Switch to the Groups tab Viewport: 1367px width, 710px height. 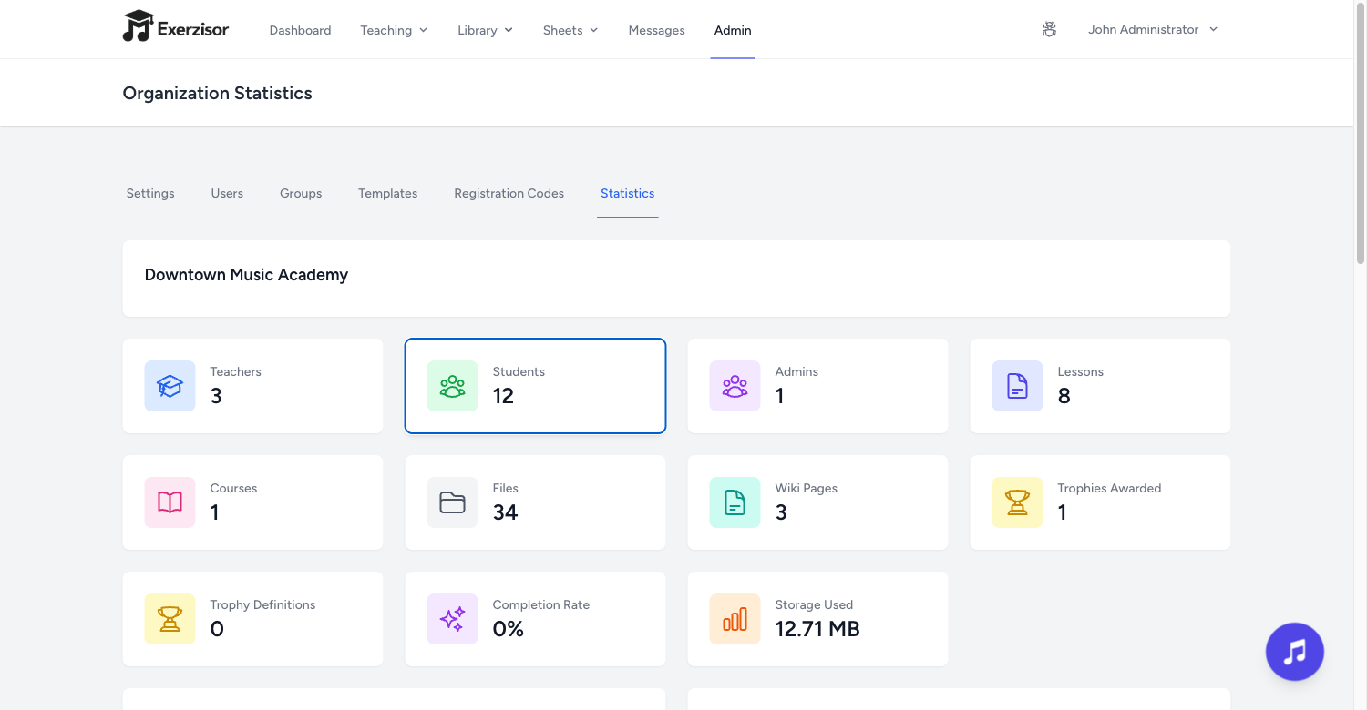click(x=301, y=193)
